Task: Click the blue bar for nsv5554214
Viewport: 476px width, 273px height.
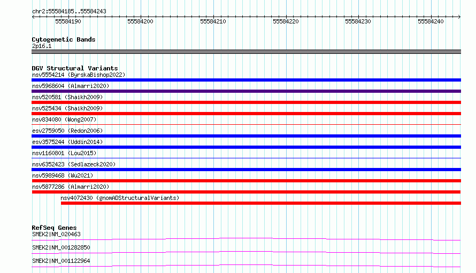Action: [246, 80]
